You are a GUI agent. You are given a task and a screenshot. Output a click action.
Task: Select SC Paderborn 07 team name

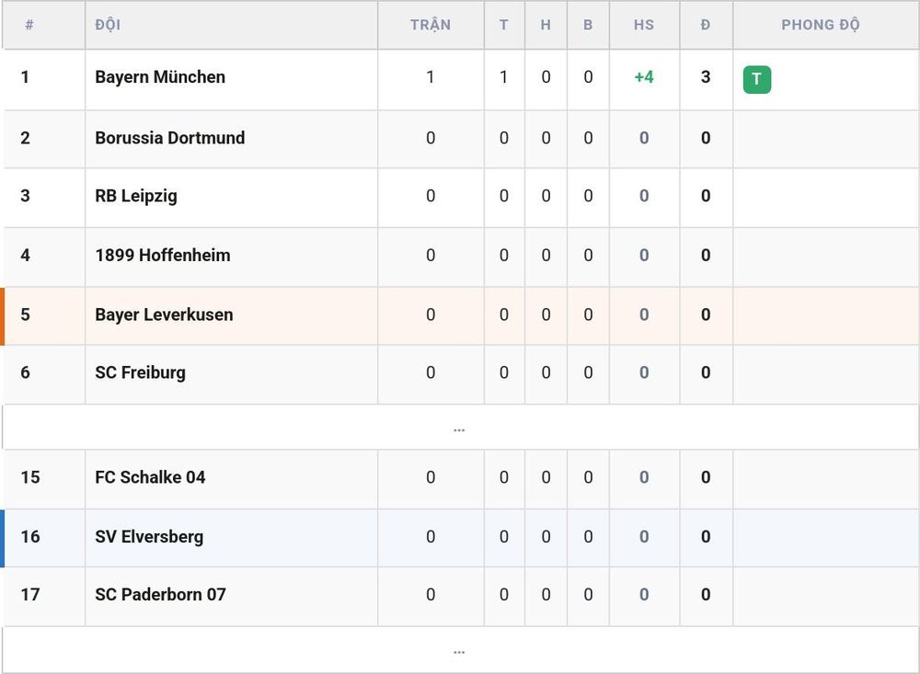click(160, 595)
